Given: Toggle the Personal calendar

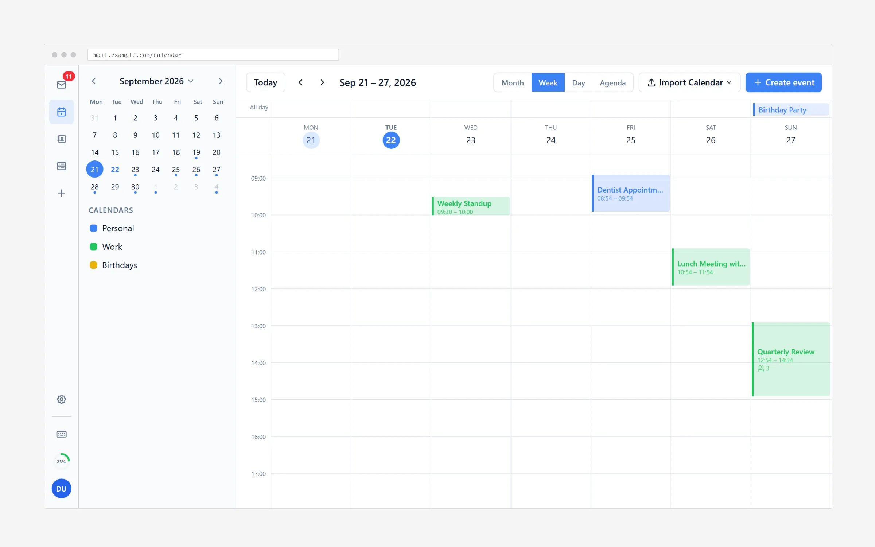Looking at the screenshot, I should click(x=112, y=228).
